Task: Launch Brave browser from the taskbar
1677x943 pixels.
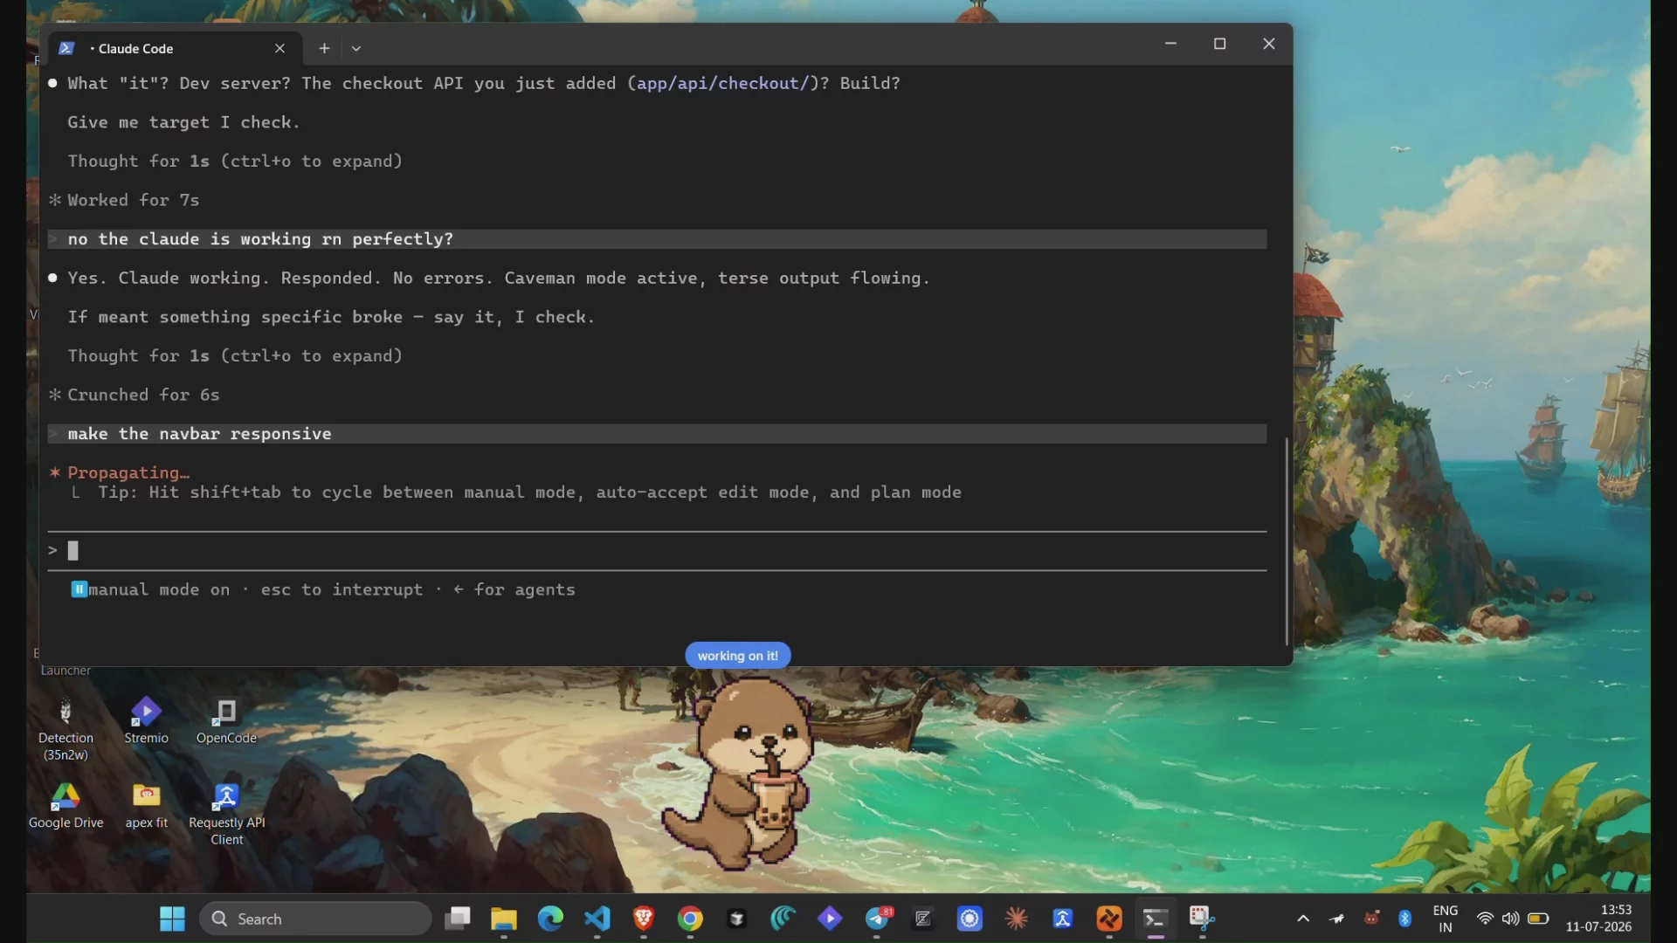Action: [x=644, y=919]
